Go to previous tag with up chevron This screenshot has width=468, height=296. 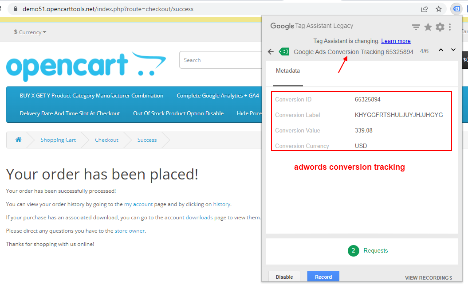tap(441, 50)
